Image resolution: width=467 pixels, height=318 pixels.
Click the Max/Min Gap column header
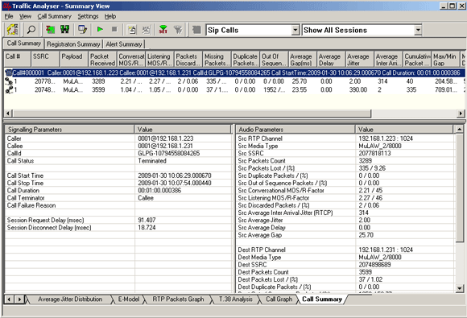pos(445,60)
